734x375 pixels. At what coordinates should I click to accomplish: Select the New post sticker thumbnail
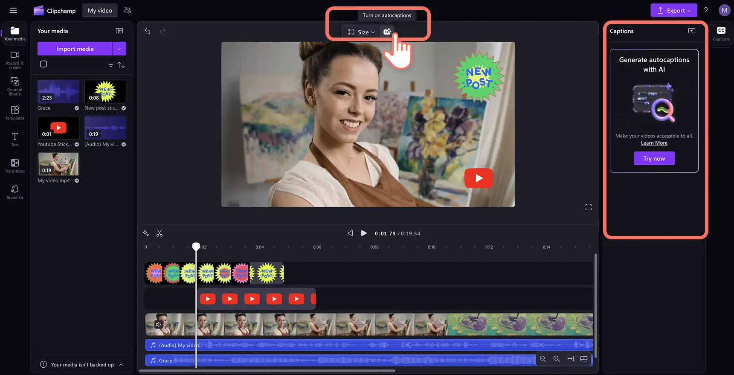(105, 92)
